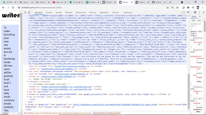This screenshot has width=206, height=115.
Task: Expand the div svg-sprites node
Action: (x=27, y=92)
